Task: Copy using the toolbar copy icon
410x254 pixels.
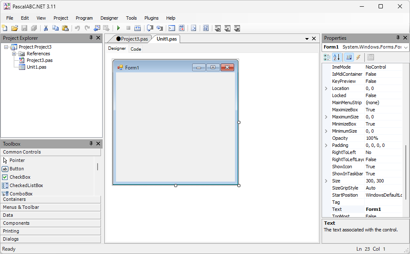Action: [55, 28]
